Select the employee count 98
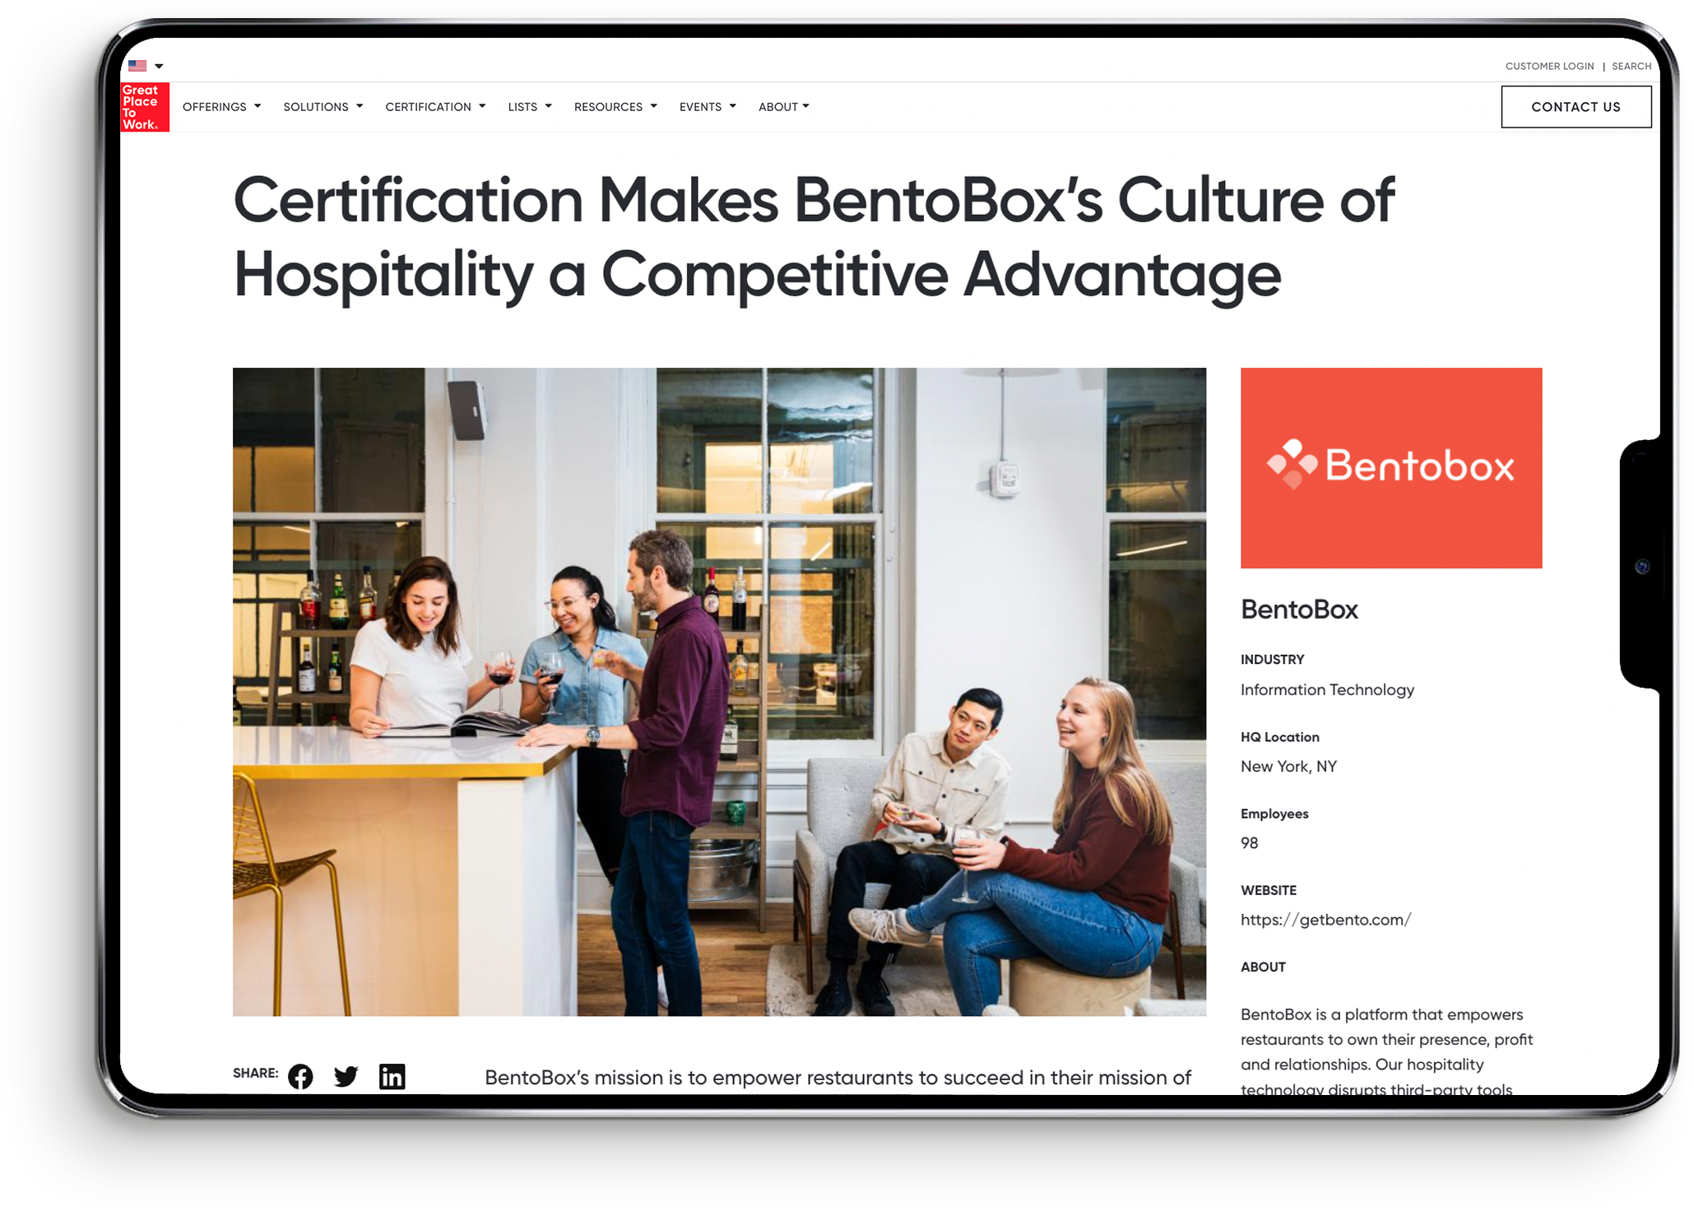This screenshot has width=1694, height=1211. [x=1249, y=843]
